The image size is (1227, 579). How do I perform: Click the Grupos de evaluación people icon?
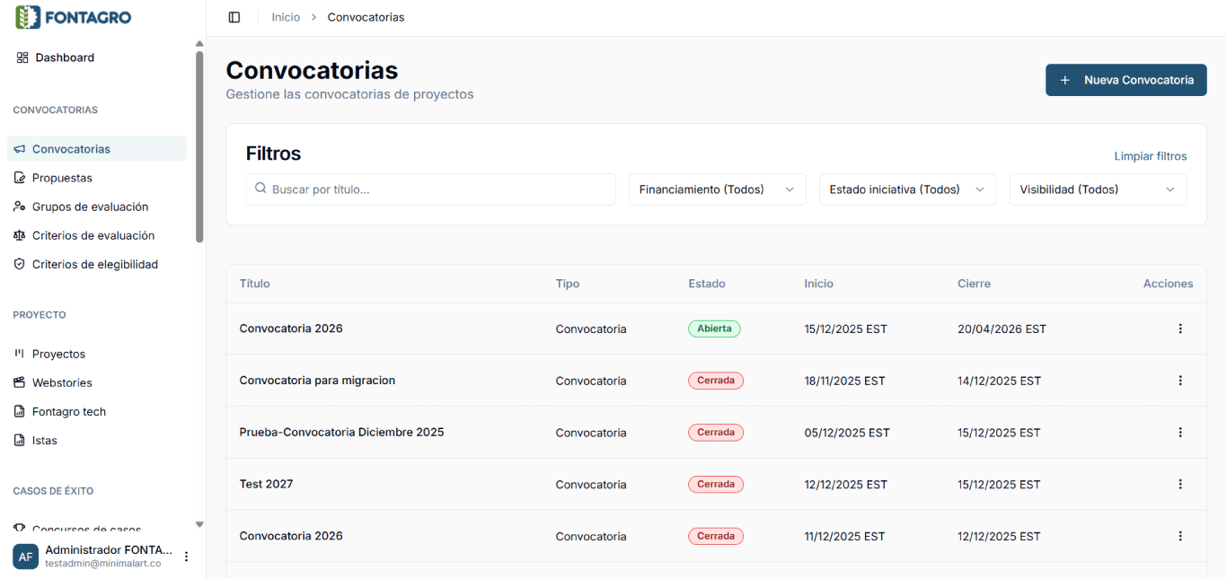coord(20,206)
